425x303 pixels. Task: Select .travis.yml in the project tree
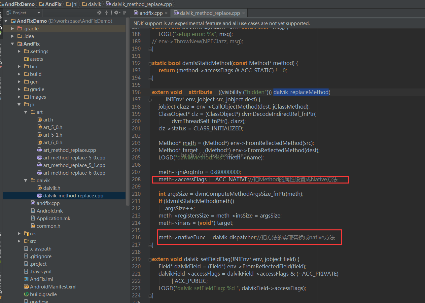point(41,272)
